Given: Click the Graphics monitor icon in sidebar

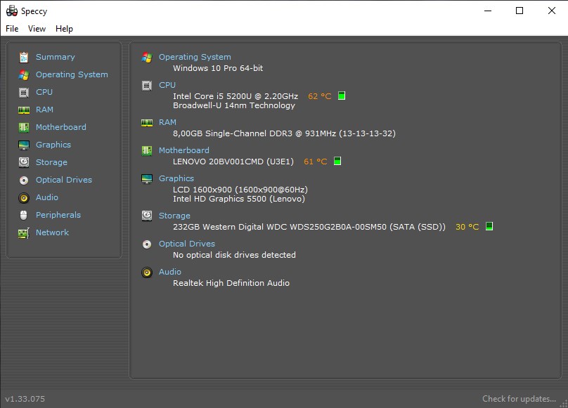Looking at the screenshot, I should 24,145.
